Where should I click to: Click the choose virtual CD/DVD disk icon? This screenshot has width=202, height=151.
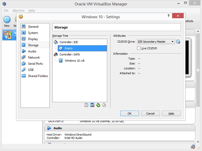coord(178,42)
